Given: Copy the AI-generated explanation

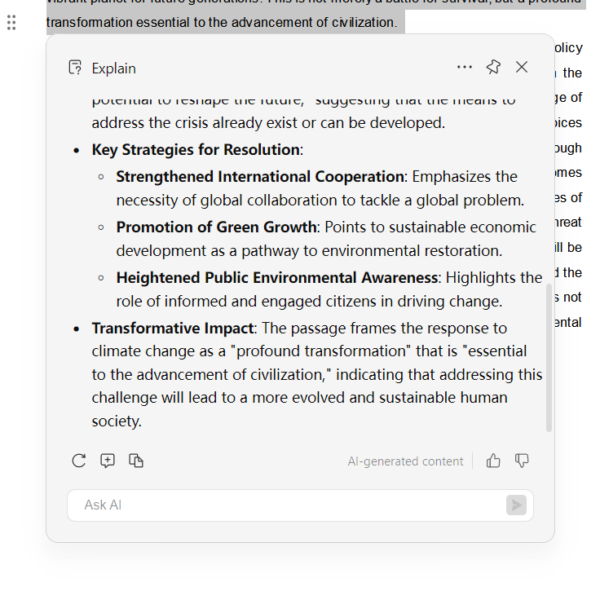Looking at the screenshot, I should (136, 461).
